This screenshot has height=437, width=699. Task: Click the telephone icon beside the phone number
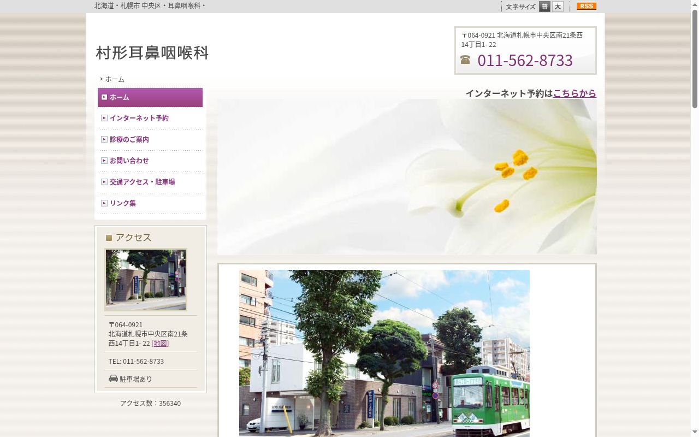coord(465,60)
